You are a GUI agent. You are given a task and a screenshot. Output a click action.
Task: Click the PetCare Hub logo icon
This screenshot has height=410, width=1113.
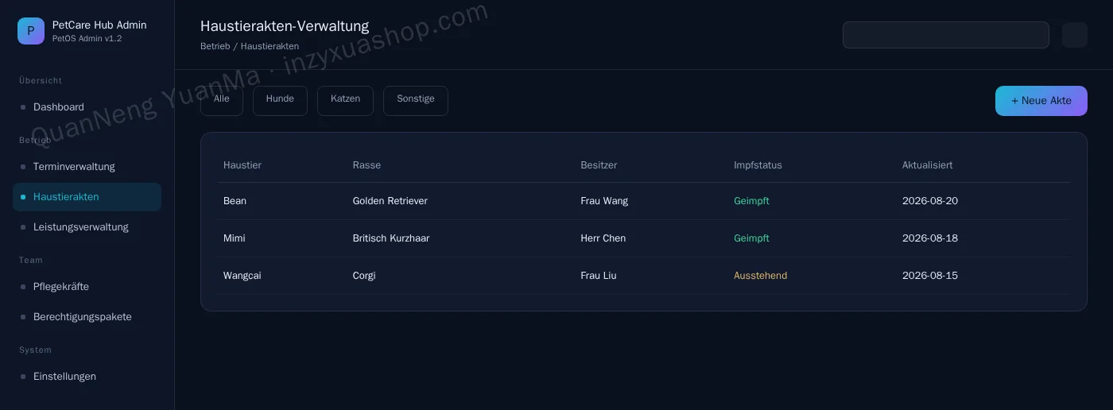click(31, 31)
